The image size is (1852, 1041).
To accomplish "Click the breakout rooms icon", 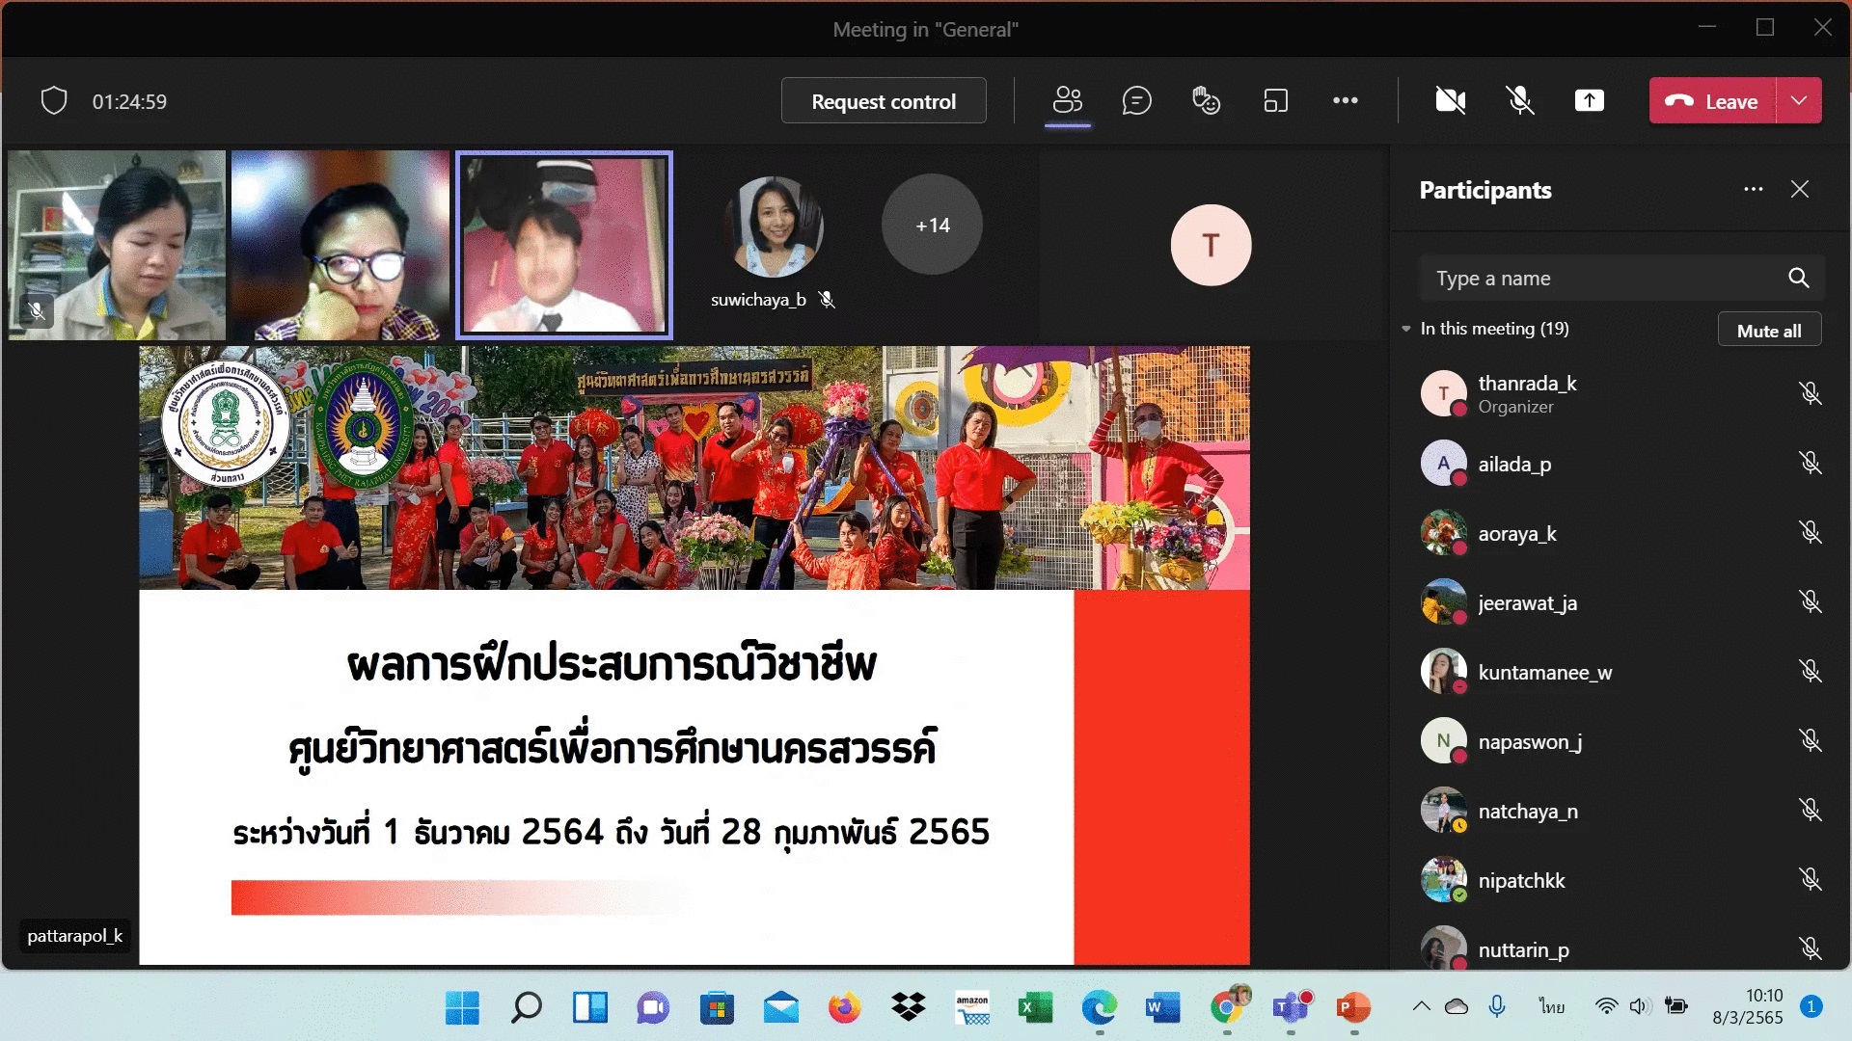I will click(1275, 100).
